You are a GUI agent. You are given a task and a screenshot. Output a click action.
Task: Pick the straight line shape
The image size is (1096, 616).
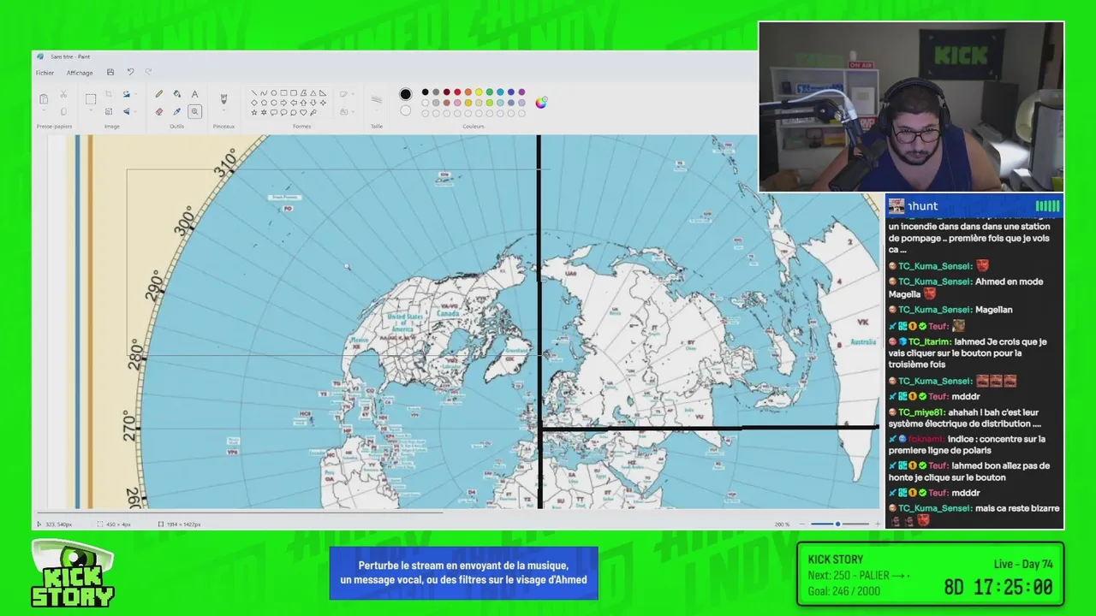click(x=253, y=92)
